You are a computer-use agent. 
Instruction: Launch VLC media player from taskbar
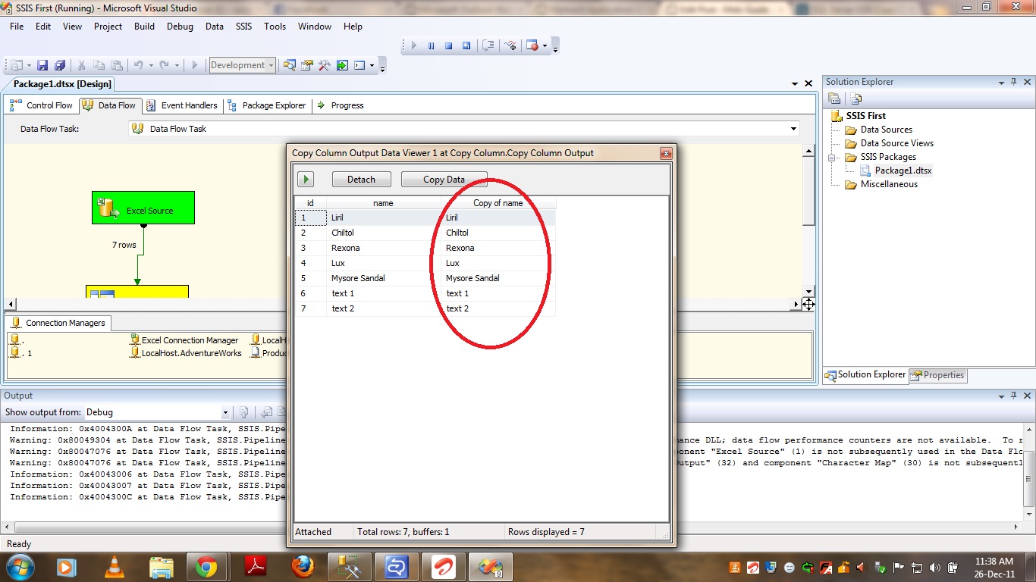click(114, 567)
